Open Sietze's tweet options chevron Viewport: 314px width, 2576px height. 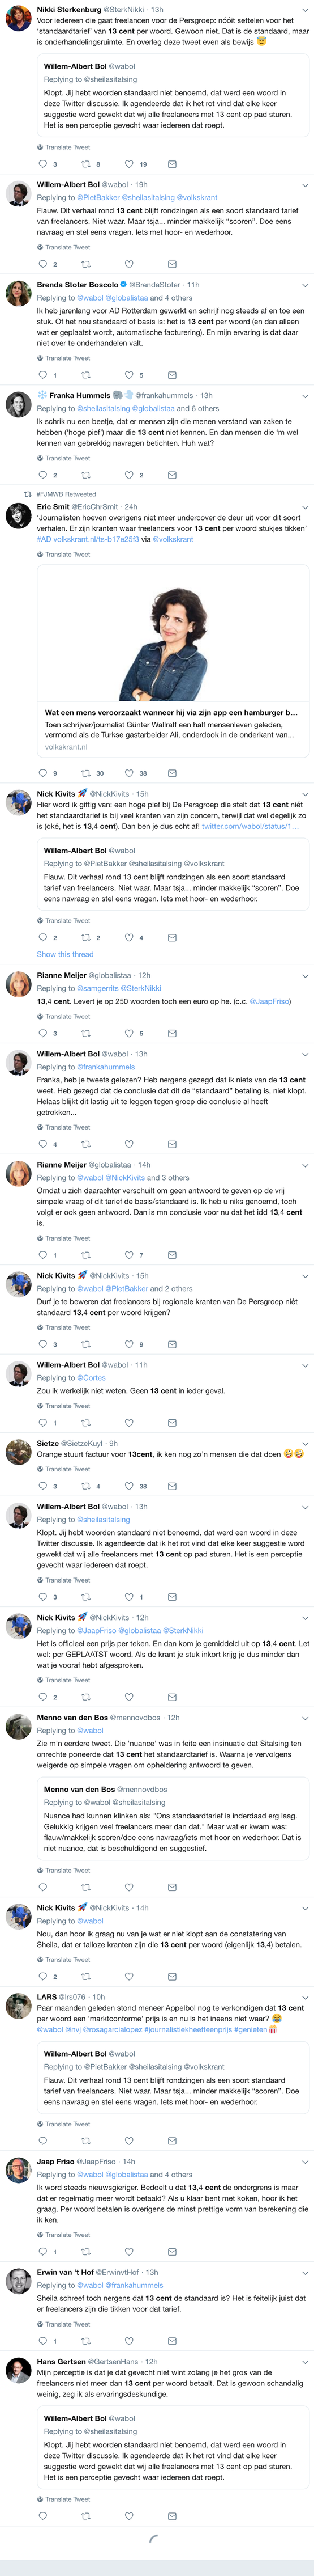tap(305, 1444)
